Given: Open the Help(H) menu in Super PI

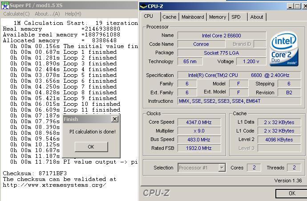Looking at the screenshot, I should (x=73, y=14).
